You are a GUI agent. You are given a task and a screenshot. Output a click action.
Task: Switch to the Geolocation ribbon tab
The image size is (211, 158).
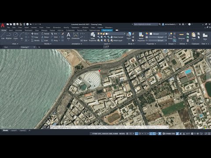107,30
